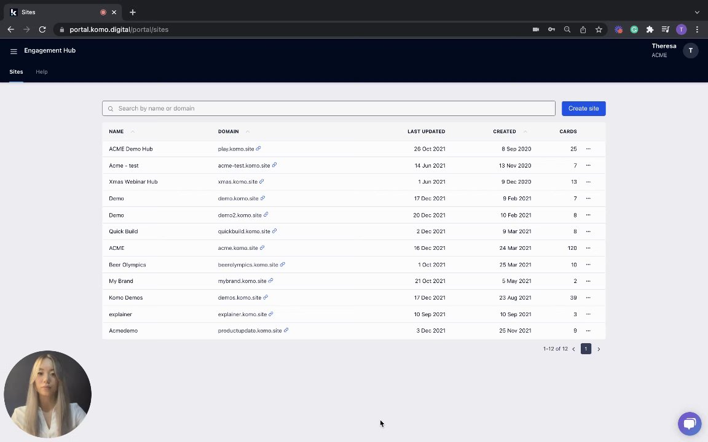Open link icon next to explainer.komo.site
Screen dimensions: 708x442
tap(271, 314)
